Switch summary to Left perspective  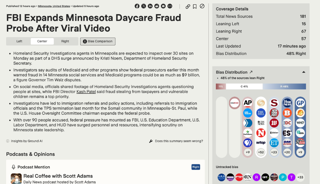[x=19, y=41]
